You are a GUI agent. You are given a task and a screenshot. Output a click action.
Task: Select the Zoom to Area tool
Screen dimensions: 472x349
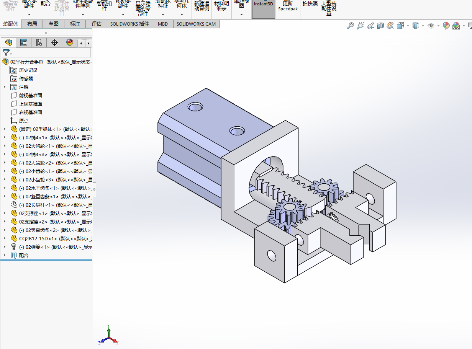click(360, 26)
